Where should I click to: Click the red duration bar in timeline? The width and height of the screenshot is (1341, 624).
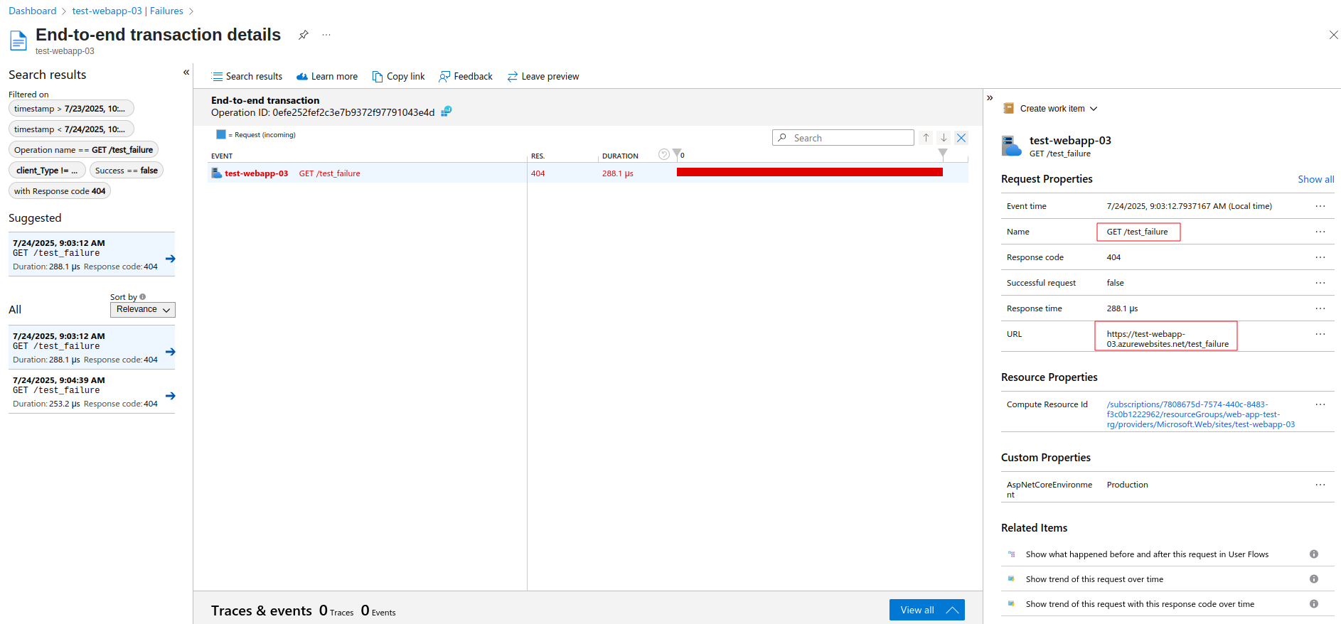(x=809, y=173)
